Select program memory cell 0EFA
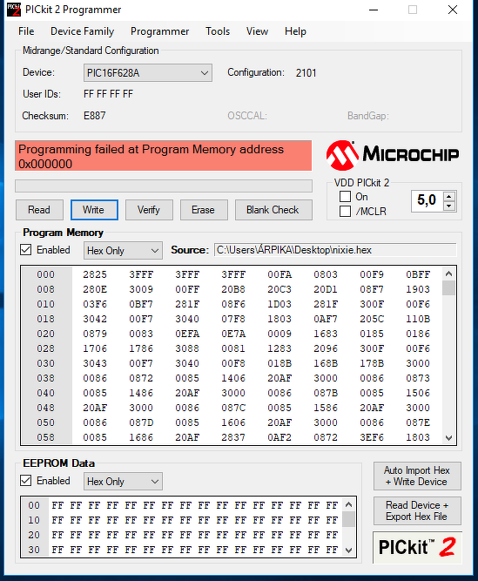This screenshot has height=581, width=478. tap(187, 334)
